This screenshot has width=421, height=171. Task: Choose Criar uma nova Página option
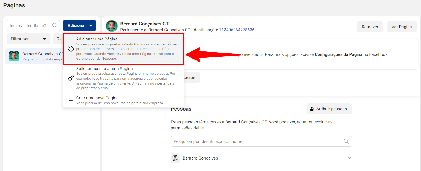point(124,100)
